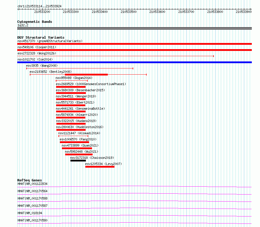The height and width of the screenshot is (227, 260).
Task: Click ruler position 210533600
Action: point(157,12)
